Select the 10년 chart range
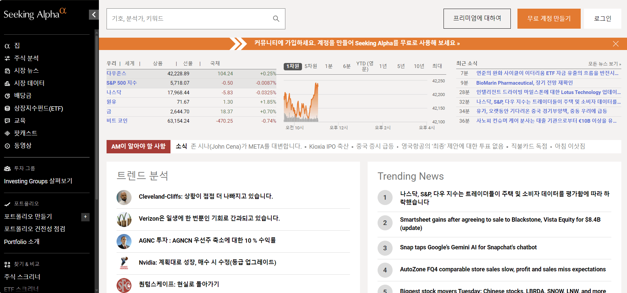The image size is (627, 293). (419, 66)
